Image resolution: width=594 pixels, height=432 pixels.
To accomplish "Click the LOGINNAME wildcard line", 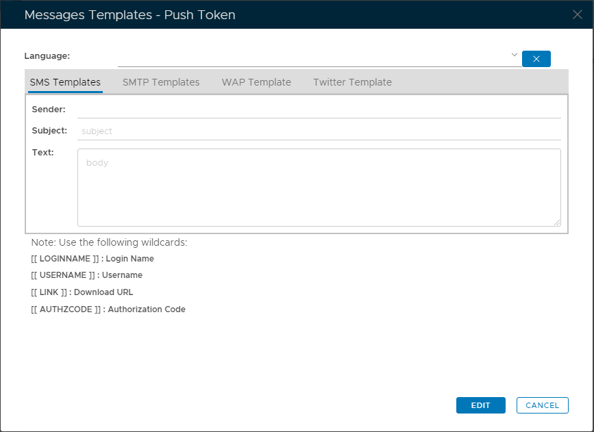I will 92,259.
